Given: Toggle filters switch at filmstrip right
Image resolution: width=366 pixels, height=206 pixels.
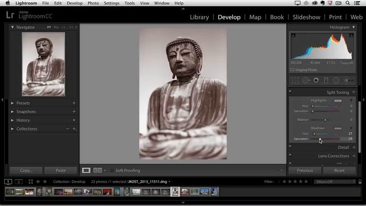Looking at the screenshot, I should 360,181.
